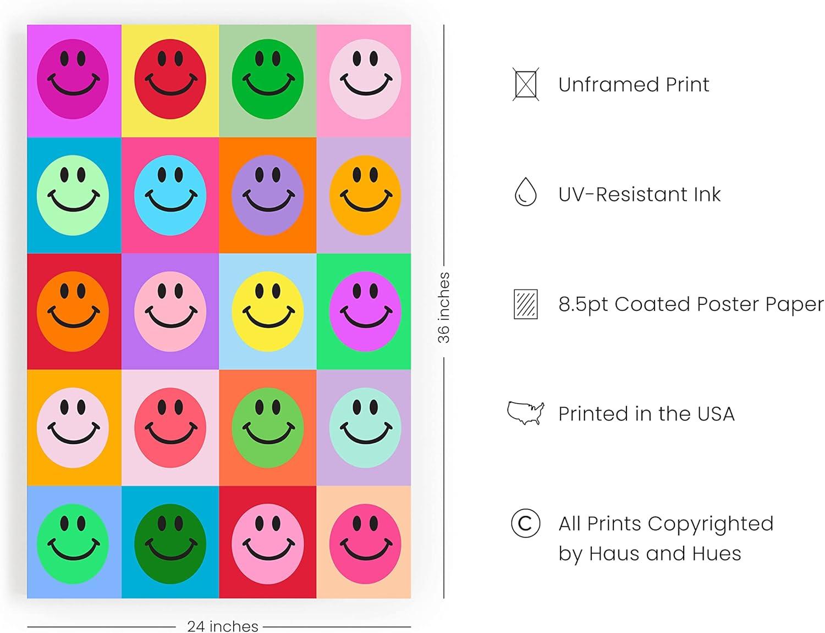Click the UV-Resistant Ink droplet icon

coord(525,192)
